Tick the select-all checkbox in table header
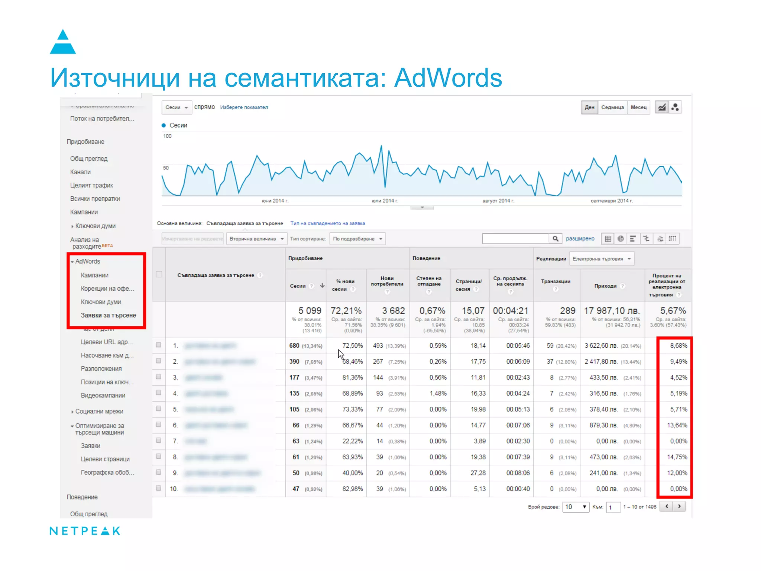 click(159, 274)
